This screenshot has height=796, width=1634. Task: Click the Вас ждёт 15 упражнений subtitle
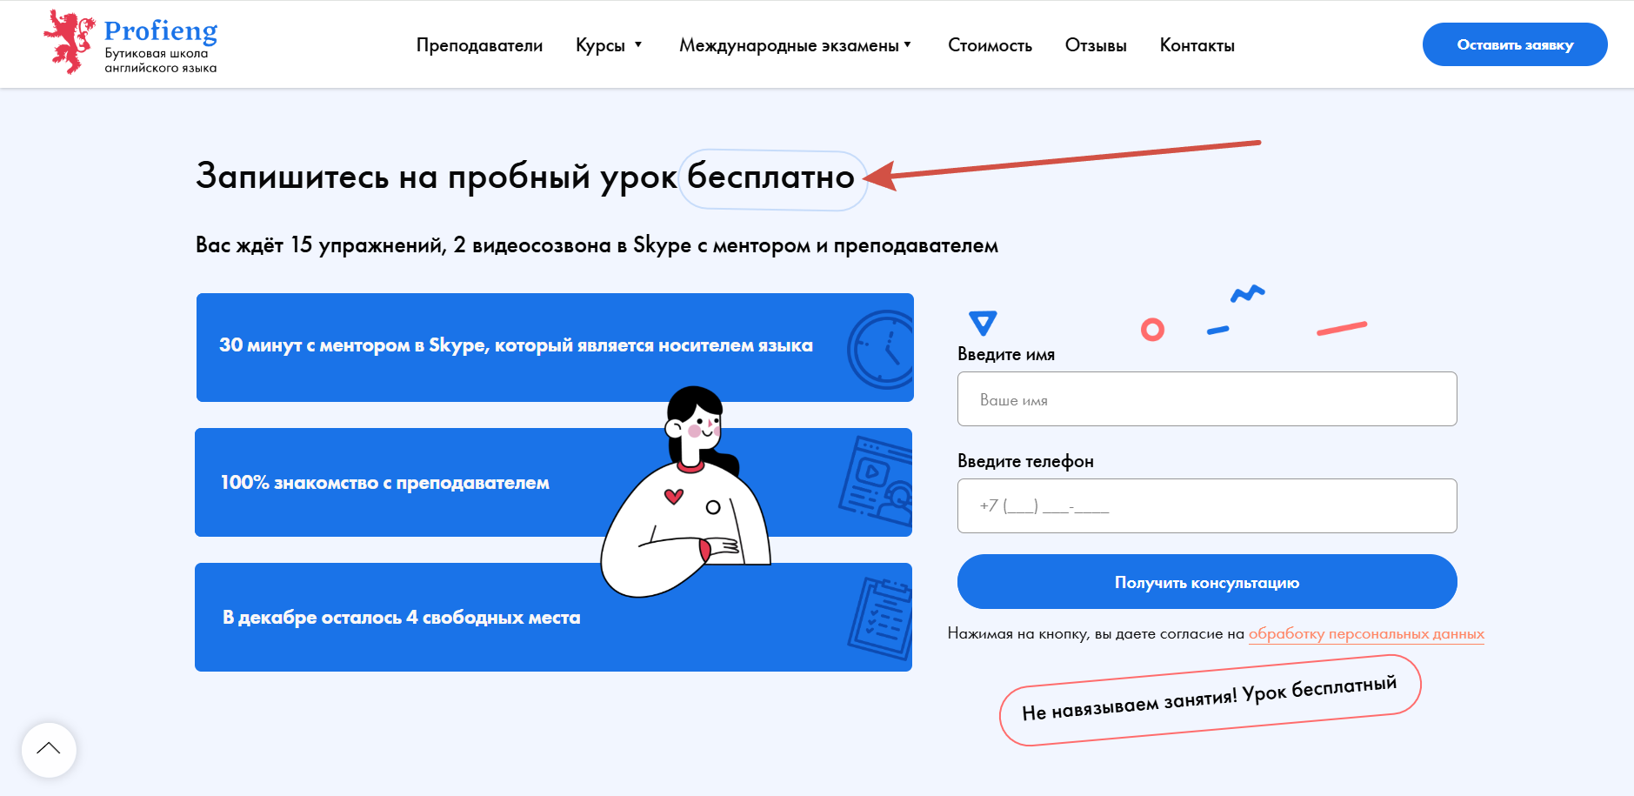pos(597,245)
